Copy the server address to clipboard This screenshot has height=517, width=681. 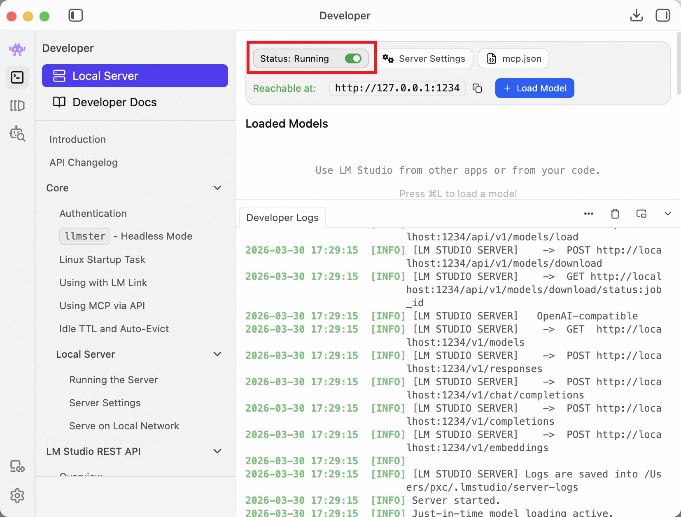pos(477,88)
